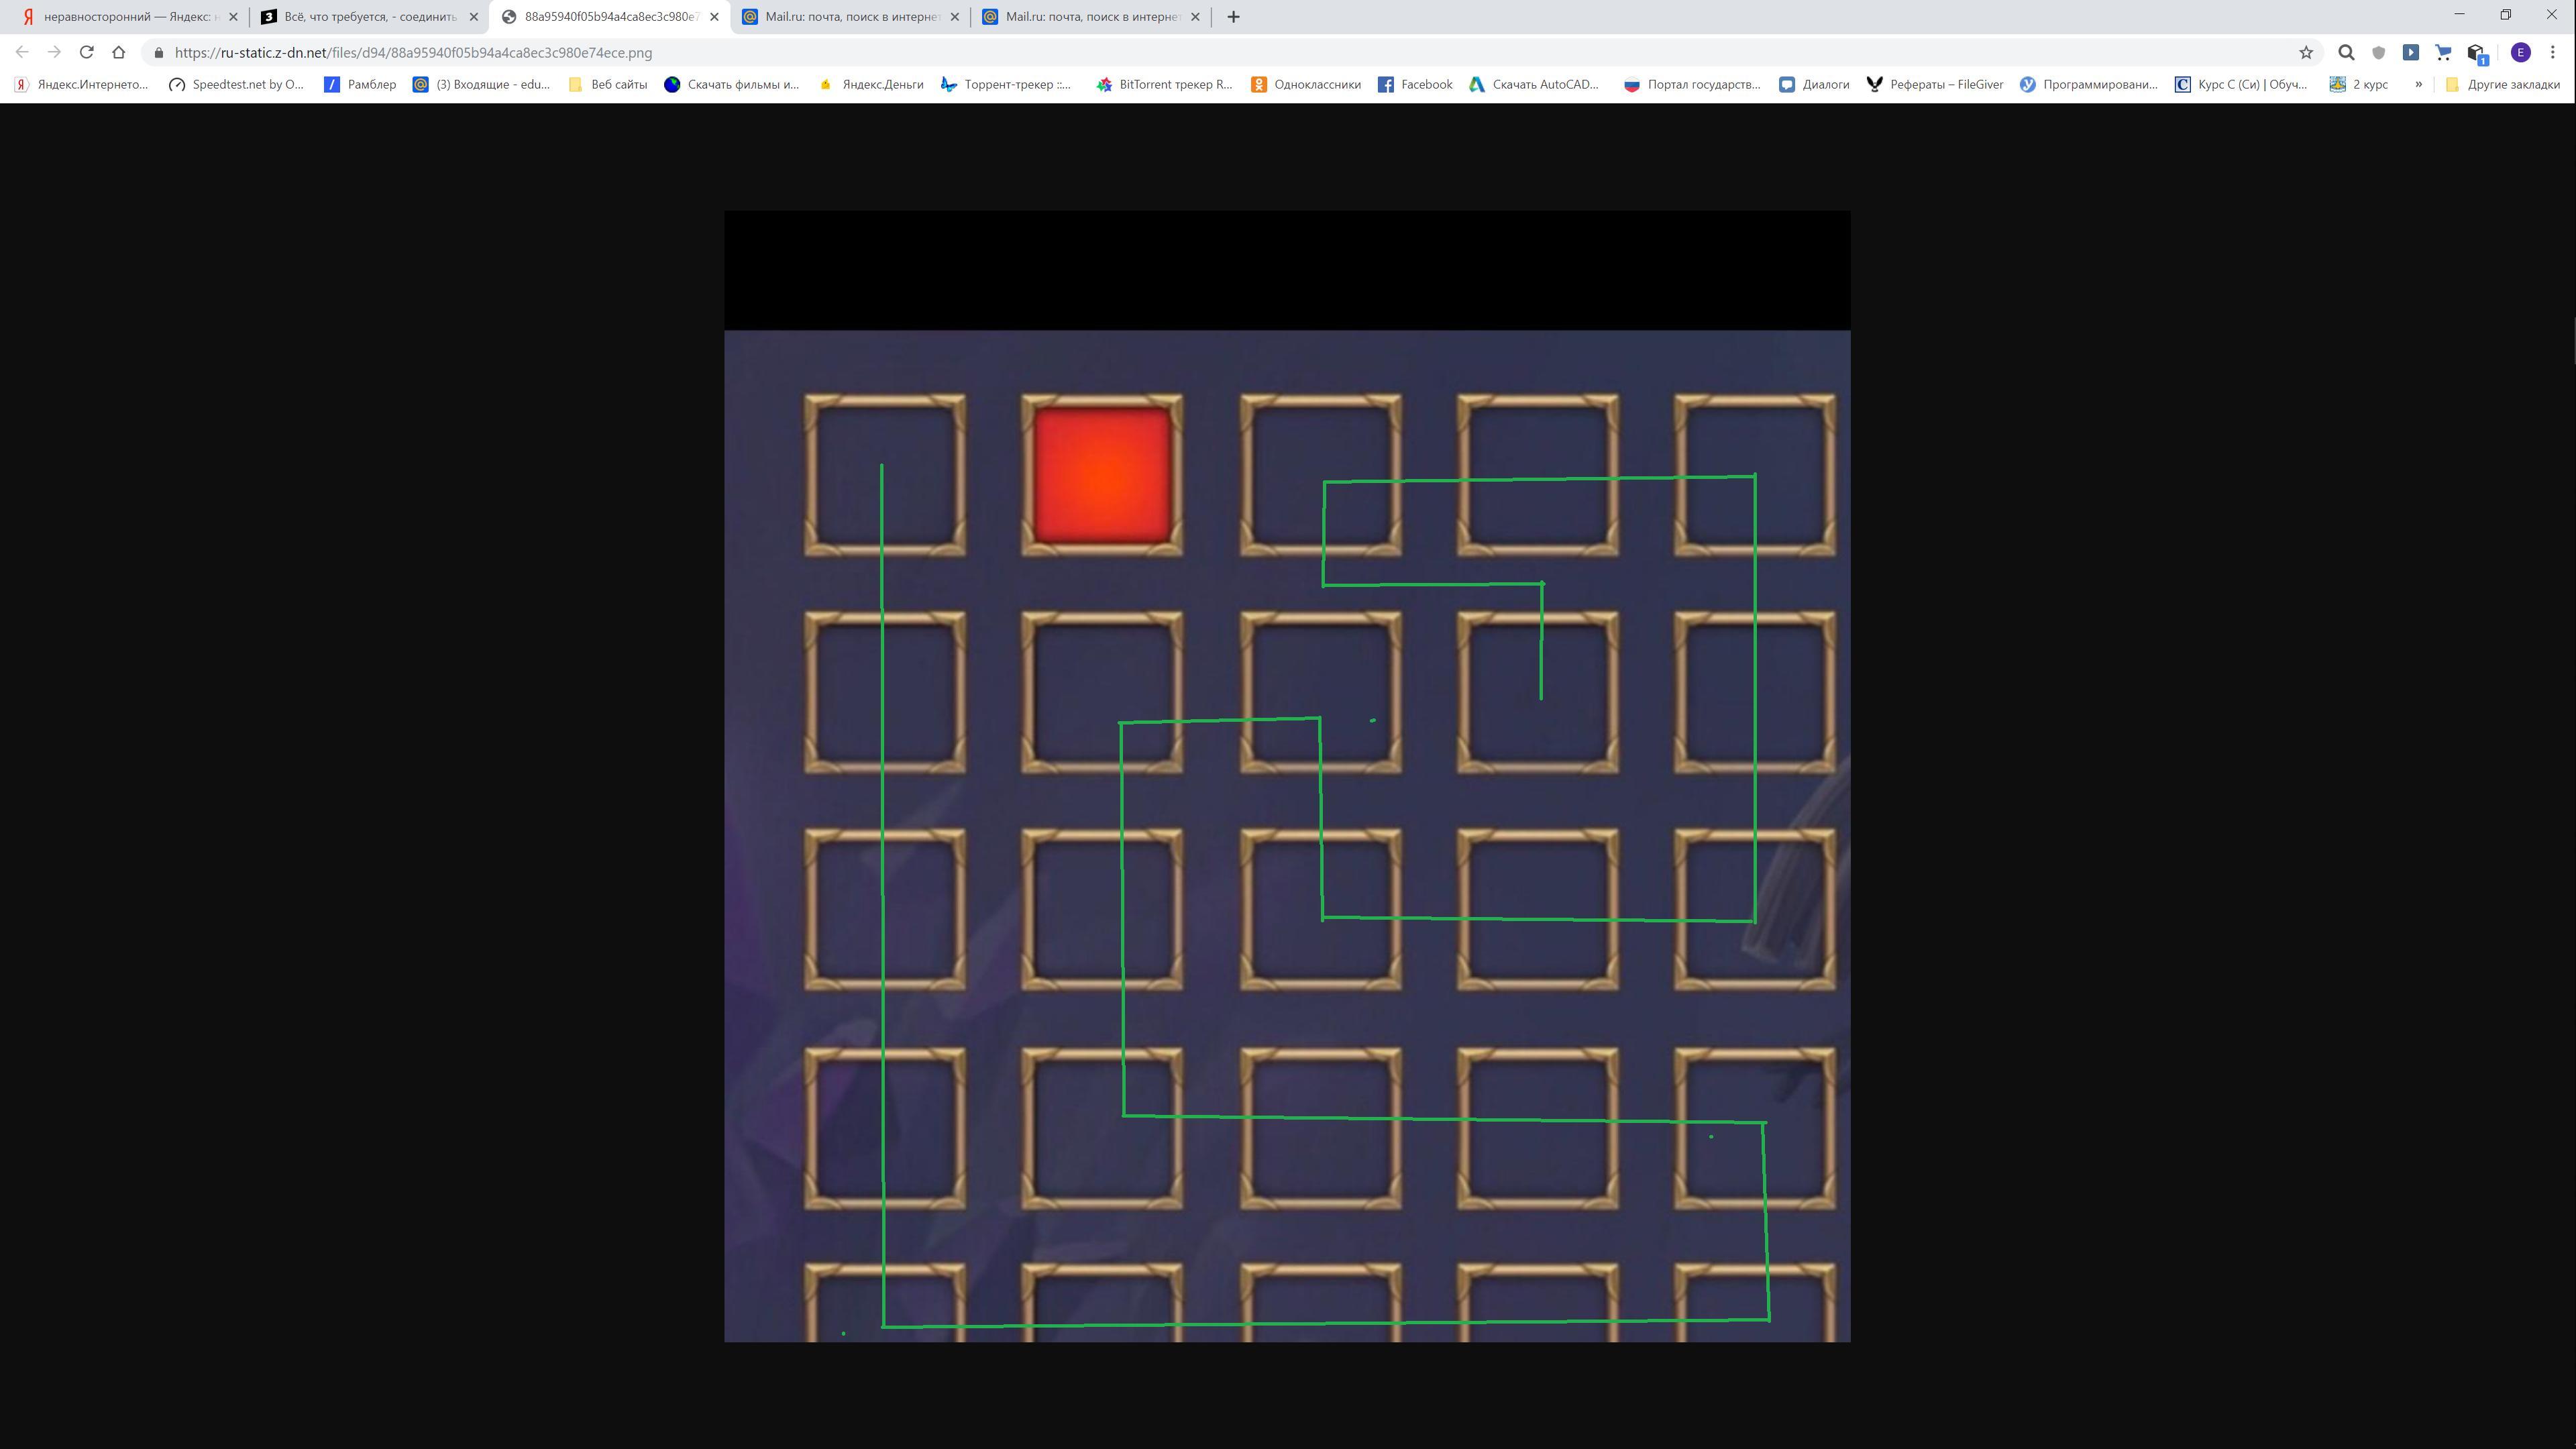Open the Speedtest.net bookmark

click(236, 85)
